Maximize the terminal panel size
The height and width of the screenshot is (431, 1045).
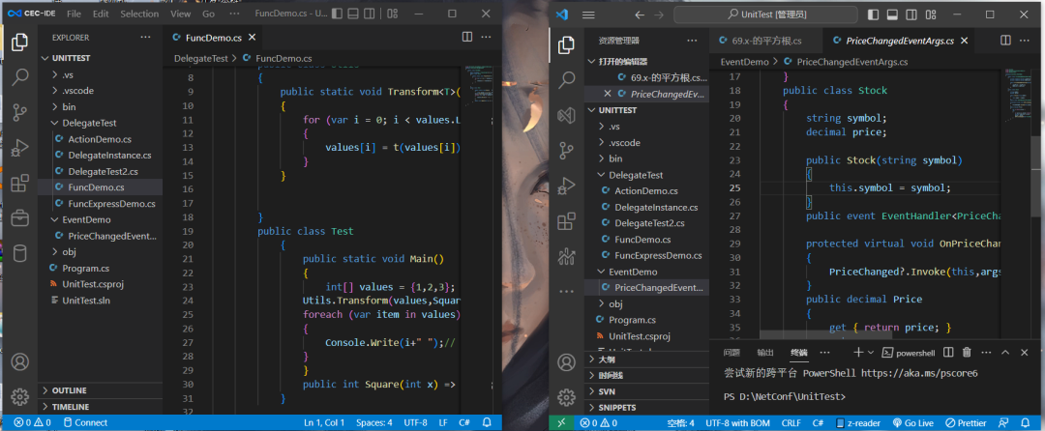coord(1005,352)
